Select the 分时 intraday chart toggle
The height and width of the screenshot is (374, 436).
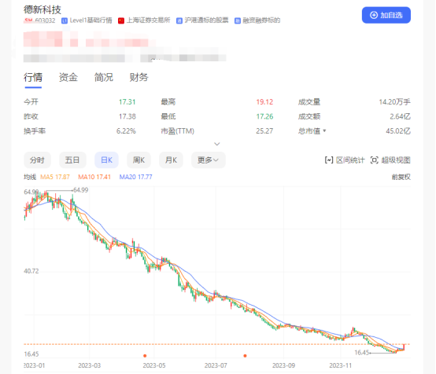point(37,160)
